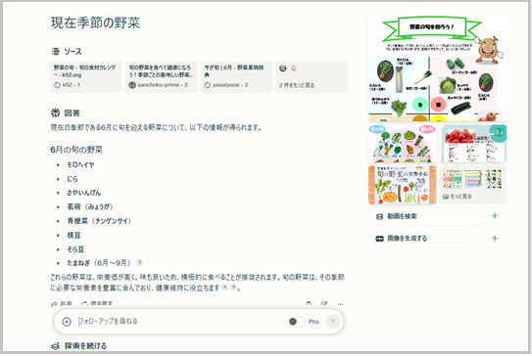The height and width of the screenshot is (356, 532).
Task: Expand 画像を生成する with plus icon
Action: [x=495, y=239]
